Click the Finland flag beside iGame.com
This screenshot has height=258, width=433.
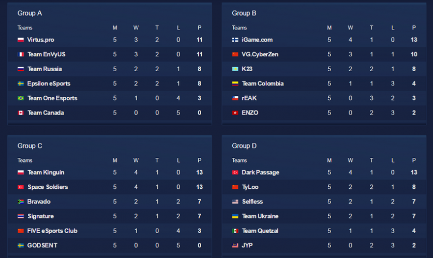coord(235,40)
